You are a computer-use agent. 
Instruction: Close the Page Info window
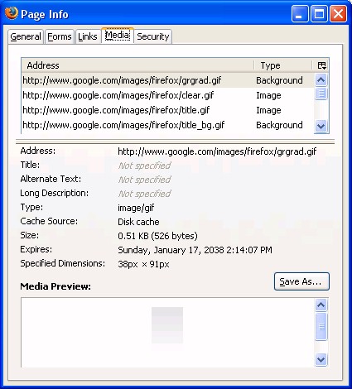tap(339, 14)
